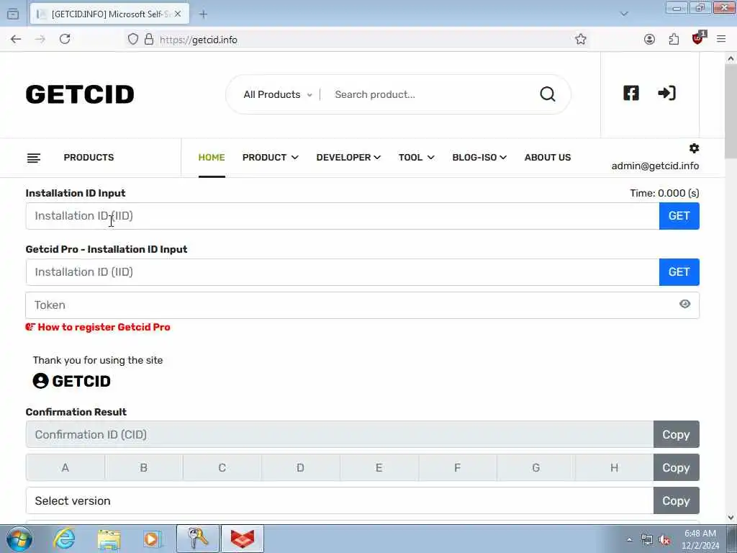Copy the A to H block values
This screenshot has width=737, height=553.
[x=676, y=467]
